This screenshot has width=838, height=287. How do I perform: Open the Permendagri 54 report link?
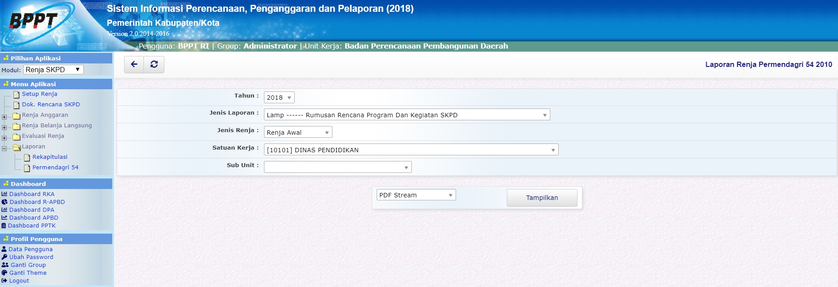coord(55,167)
